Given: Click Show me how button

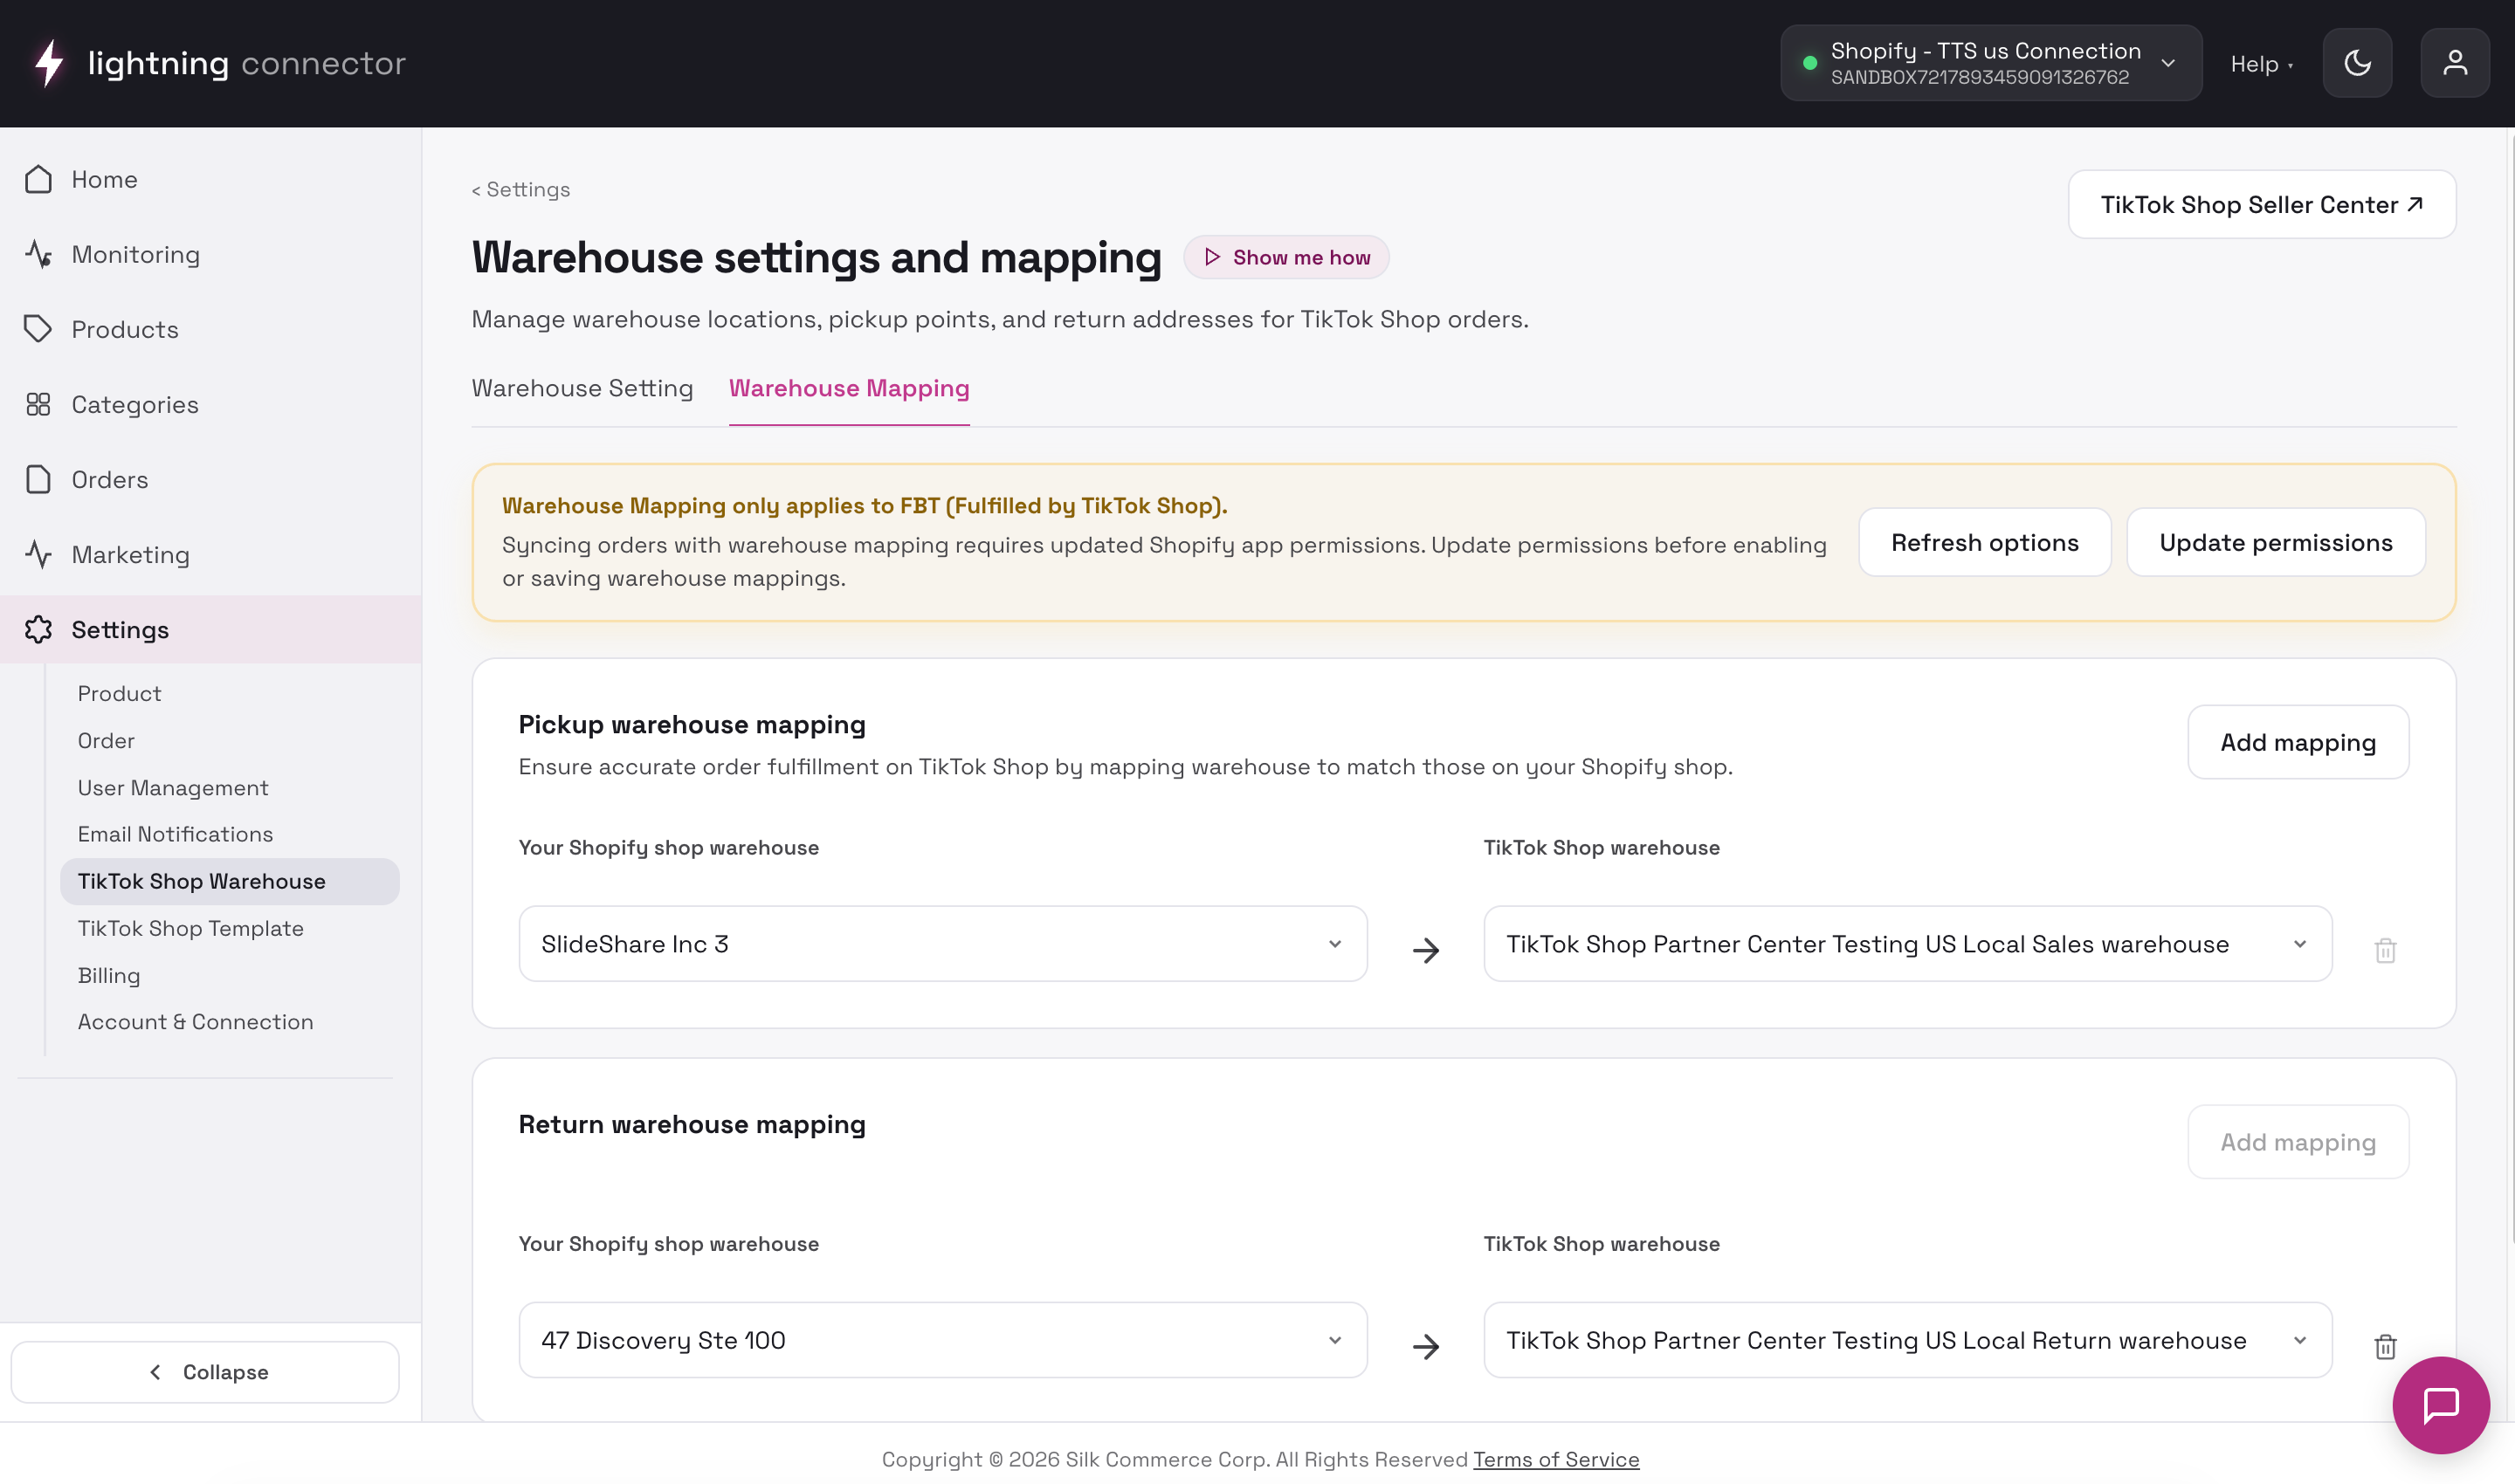Looking at the screenshot, I should pos(1285,257).
